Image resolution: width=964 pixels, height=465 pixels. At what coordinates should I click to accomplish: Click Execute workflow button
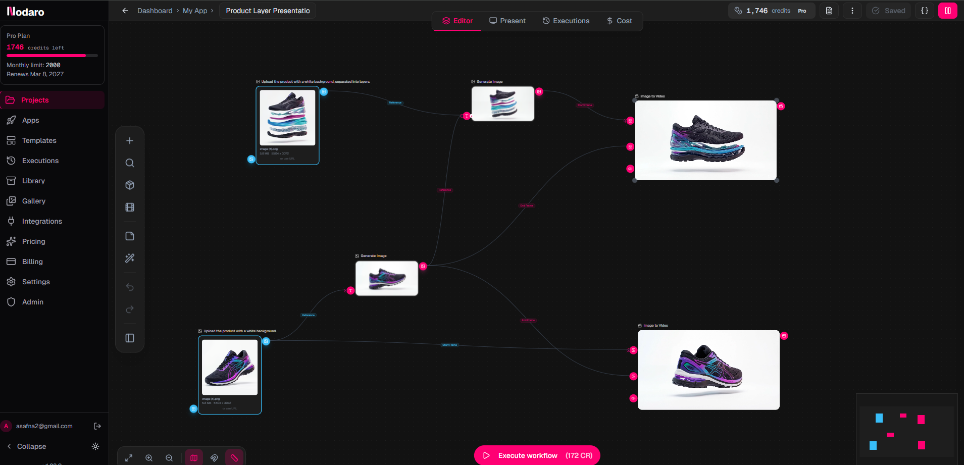(537, 455)
